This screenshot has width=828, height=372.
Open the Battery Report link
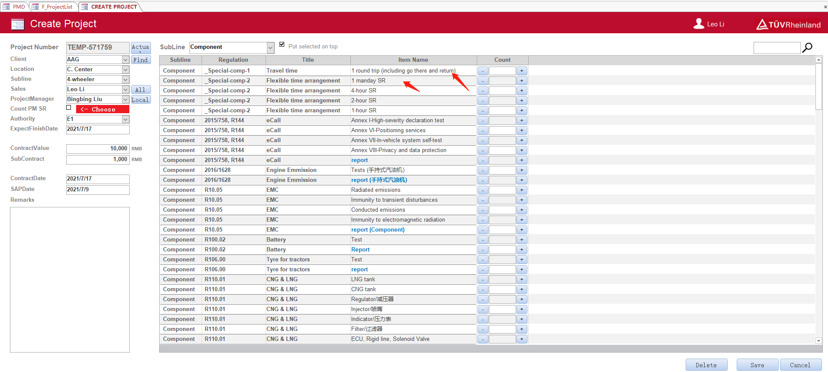(360, 250)
